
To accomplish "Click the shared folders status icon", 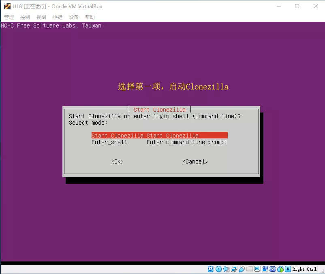I will coord(249,269).
